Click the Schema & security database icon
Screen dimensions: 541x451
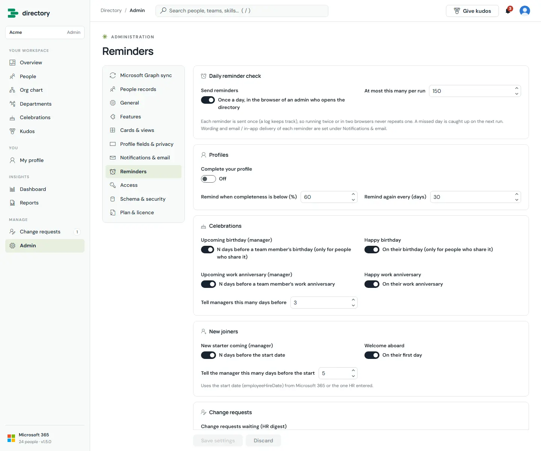point(113,199)
